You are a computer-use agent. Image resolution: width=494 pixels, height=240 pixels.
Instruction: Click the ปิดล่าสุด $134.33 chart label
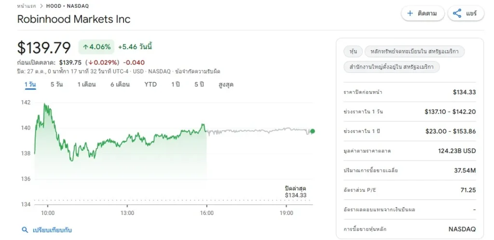[x=295, y=192]
